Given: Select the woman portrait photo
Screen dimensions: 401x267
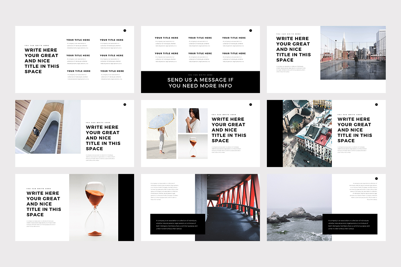Looking at the screenshot, I should click(193, 120).
